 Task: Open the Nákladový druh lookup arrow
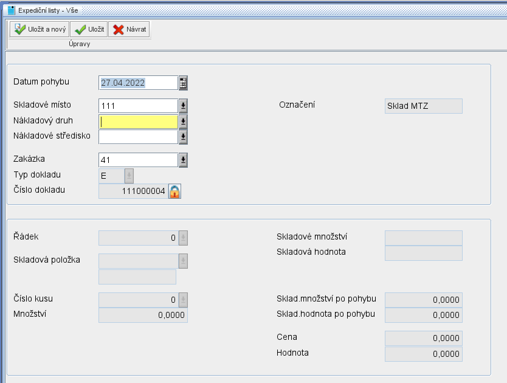click(183, 122)
